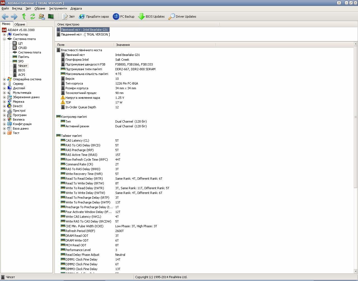Select the ACPI tree item

[22, 75]
